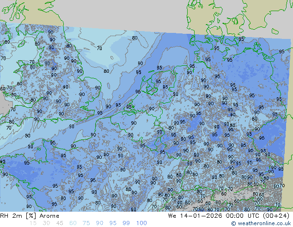Click legend value 99 in the colour scale
293x227 pixels.
click(x=126, y=223)
